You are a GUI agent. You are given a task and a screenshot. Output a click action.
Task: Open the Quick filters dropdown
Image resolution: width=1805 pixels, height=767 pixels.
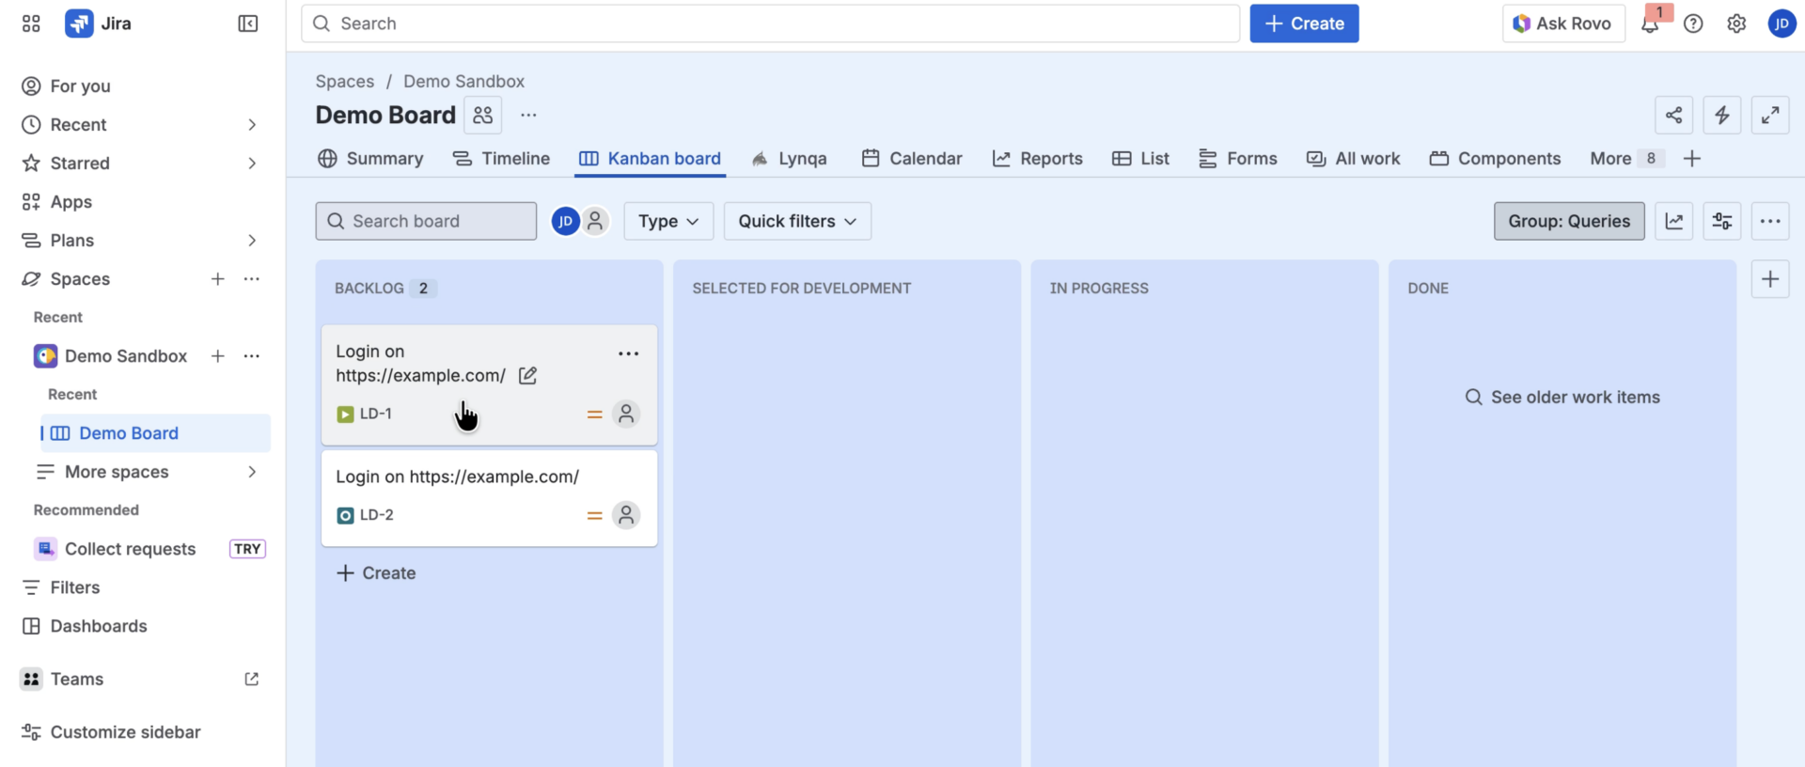coord(796,222)
